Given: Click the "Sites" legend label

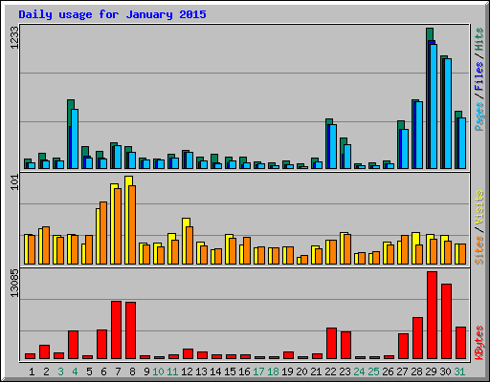Looking at the screenshot, I should click(479, 250).
